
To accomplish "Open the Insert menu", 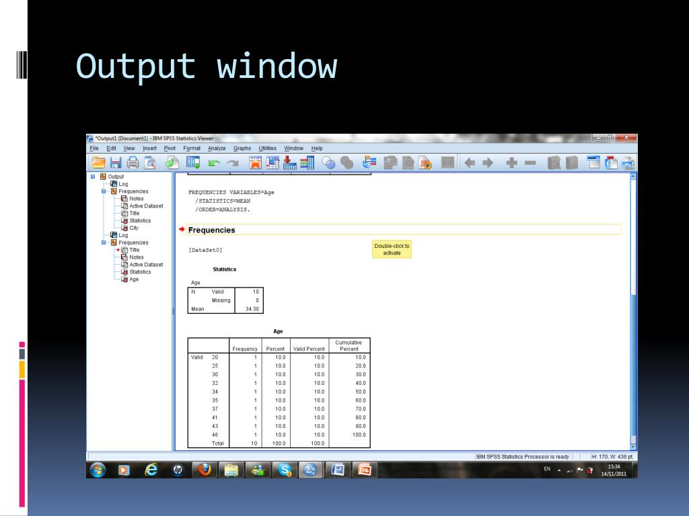I will (x=149, y=148).
